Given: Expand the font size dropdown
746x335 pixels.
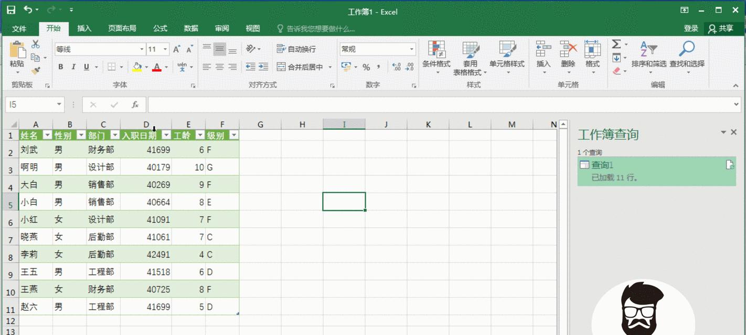Looking at the screenshot, I should coord(165,49).
